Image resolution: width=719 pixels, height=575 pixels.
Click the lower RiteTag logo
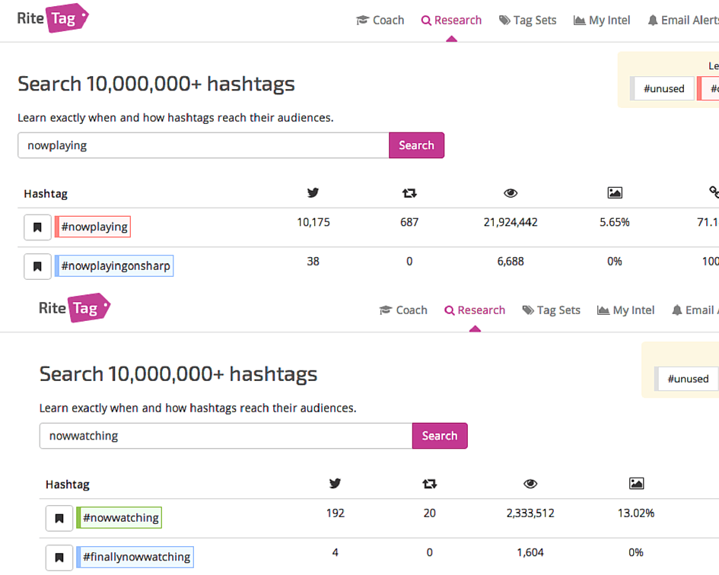(x=75, y=308)
